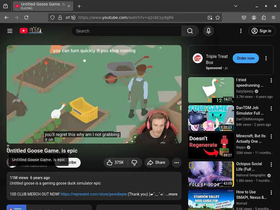Click the Nomad channel name
280x210 pixels.
tap(241, 203)
